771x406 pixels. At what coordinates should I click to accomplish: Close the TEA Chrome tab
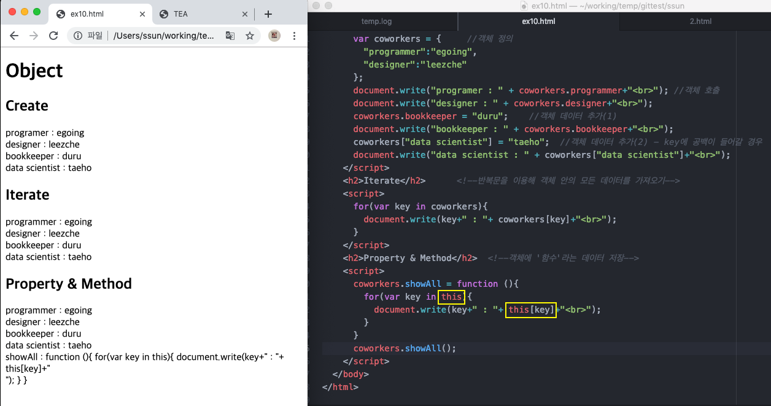coord(245,14)
